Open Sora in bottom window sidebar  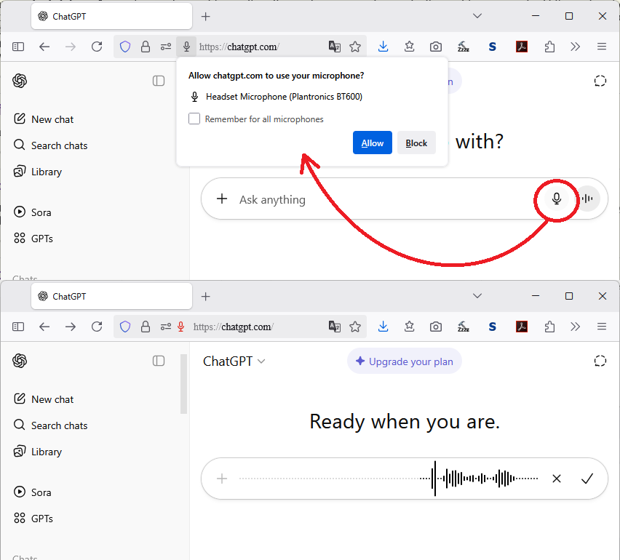(x=33, y=492)
